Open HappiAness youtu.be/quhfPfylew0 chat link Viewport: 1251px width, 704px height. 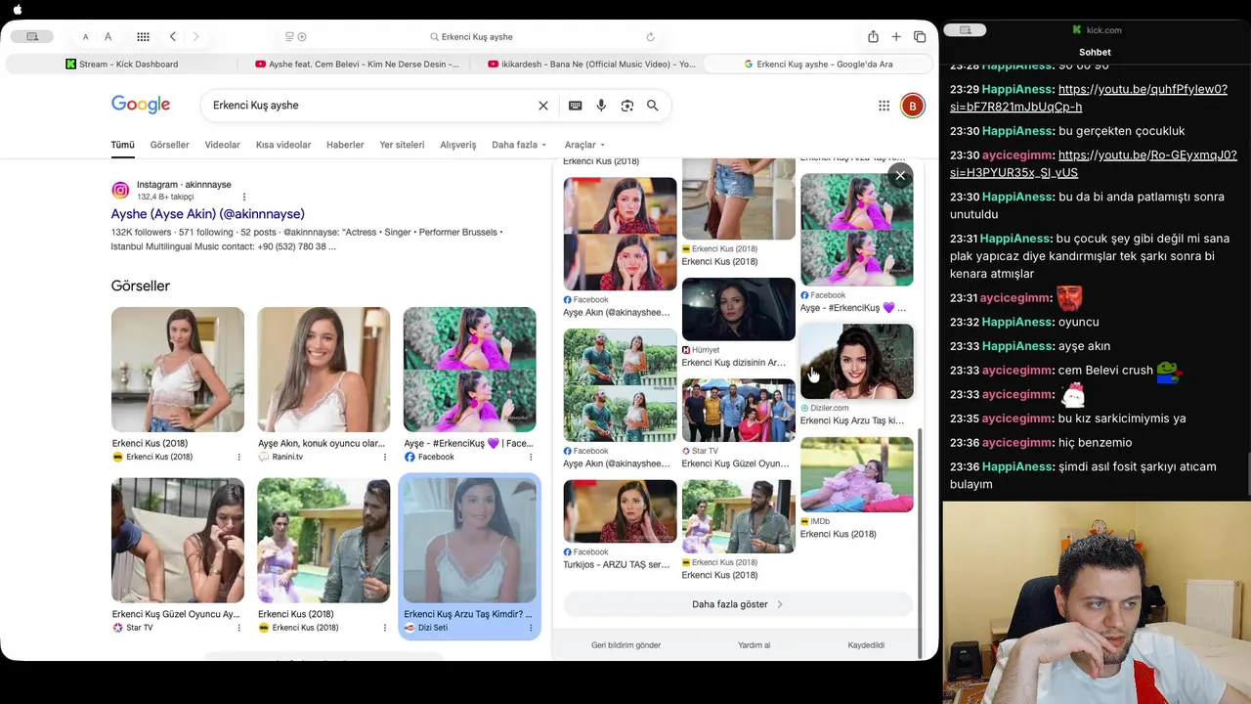(1088, 98)
